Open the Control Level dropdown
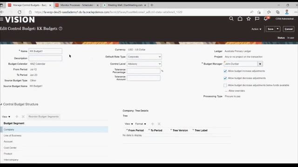The height and width of the screenshot is (167, 298). point(144,64)
